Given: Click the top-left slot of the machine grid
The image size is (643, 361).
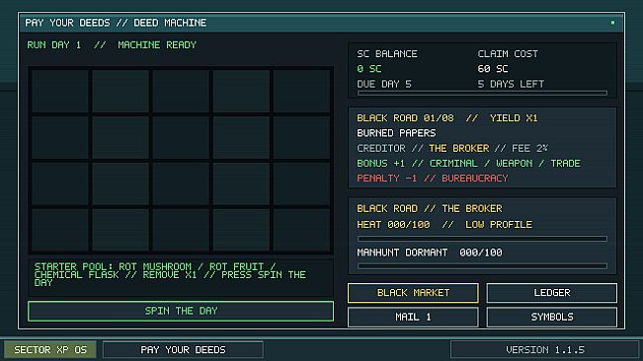Looking at the screenshot, I should [60, 91].
